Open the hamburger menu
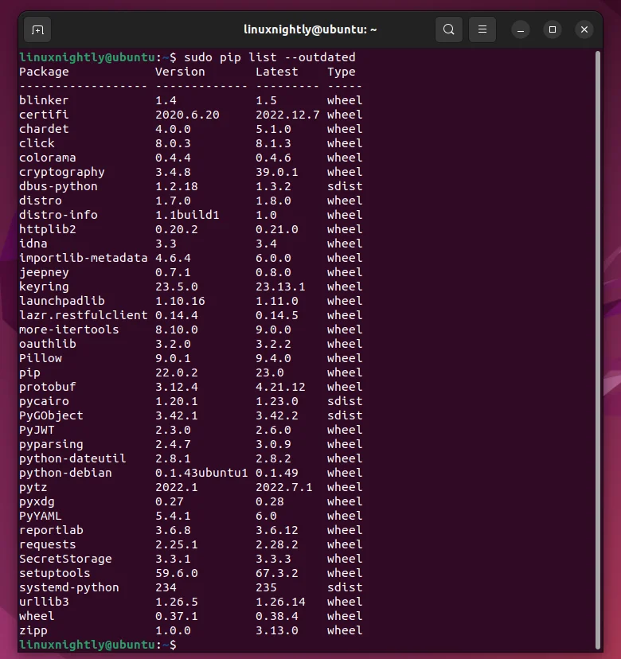The image size is (621, 659). (482, 29)
